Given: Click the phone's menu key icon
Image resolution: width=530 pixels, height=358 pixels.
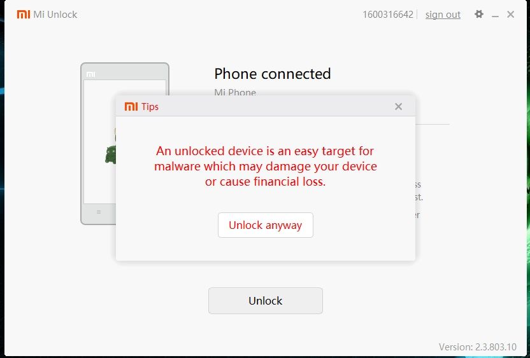Looking at the screenshot, I should [x=99, y=212].
